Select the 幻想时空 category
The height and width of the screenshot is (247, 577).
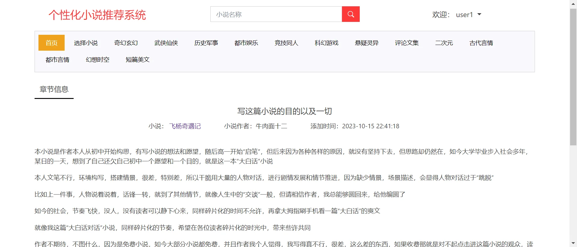pos(98,60)
